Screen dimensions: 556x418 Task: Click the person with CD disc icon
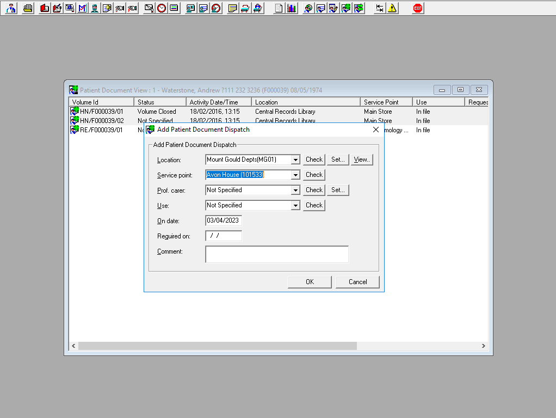308,8
